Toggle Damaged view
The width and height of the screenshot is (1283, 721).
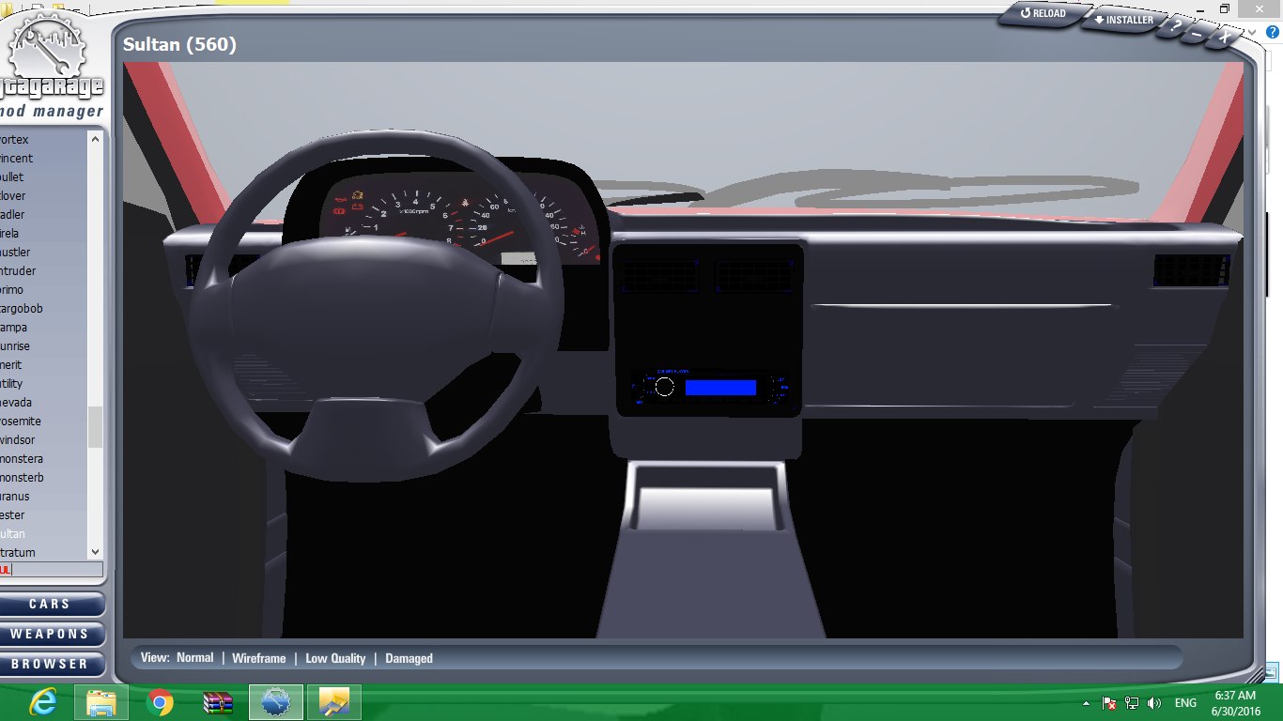coord(410,658)
